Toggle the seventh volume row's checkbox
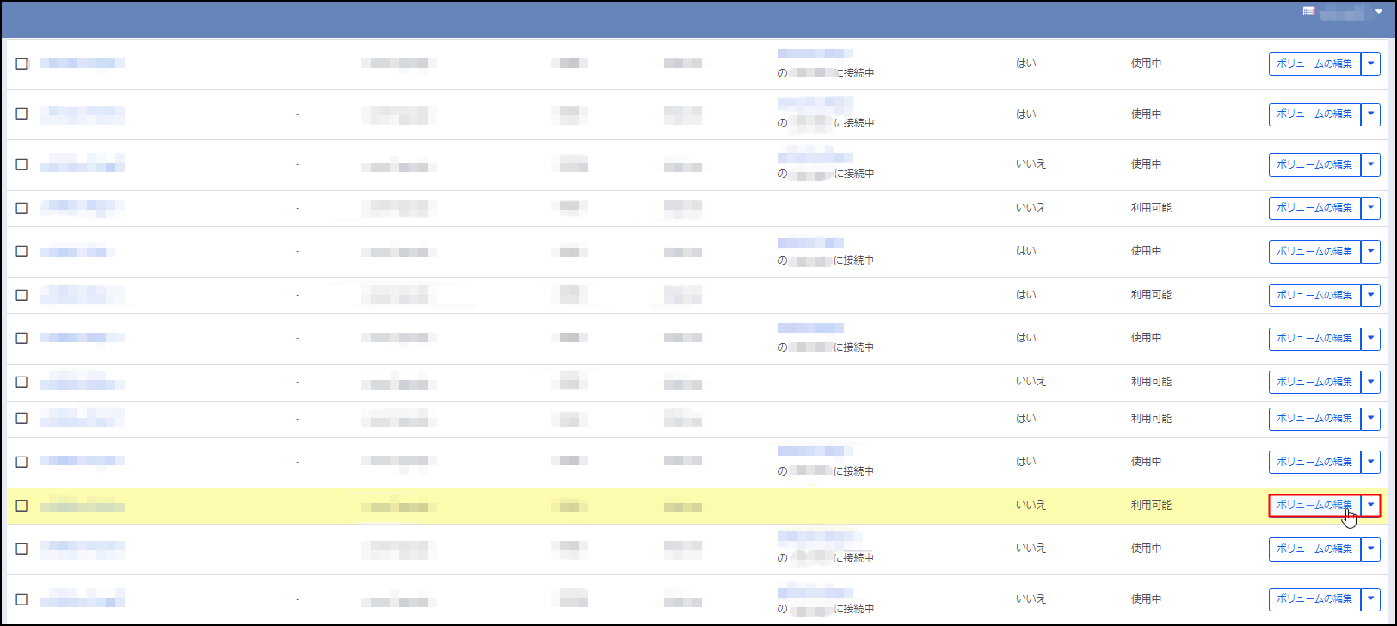 pos(22,338)
